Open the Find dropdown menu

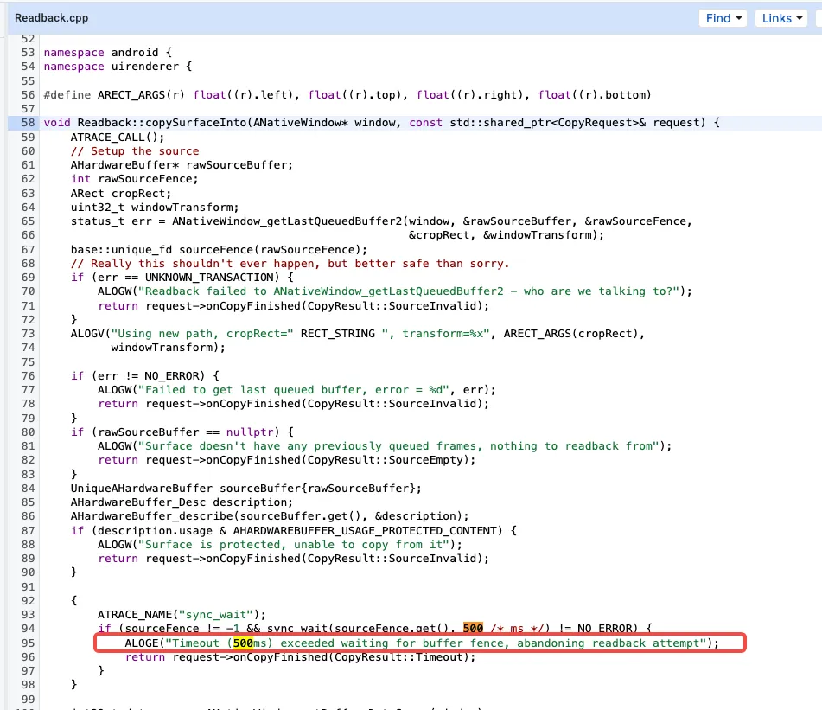723,18
